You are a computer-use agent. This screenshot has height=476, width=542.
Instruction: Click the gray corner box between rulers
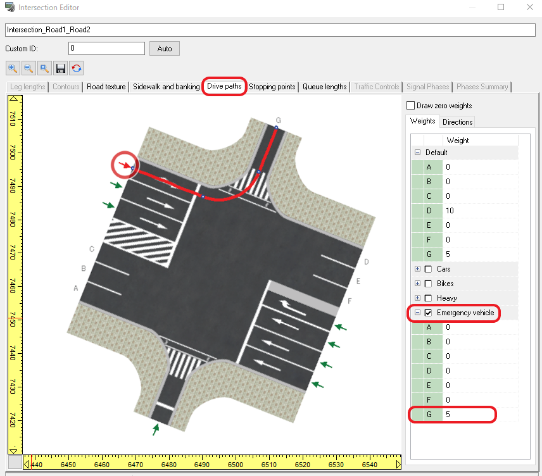(15, 462)
